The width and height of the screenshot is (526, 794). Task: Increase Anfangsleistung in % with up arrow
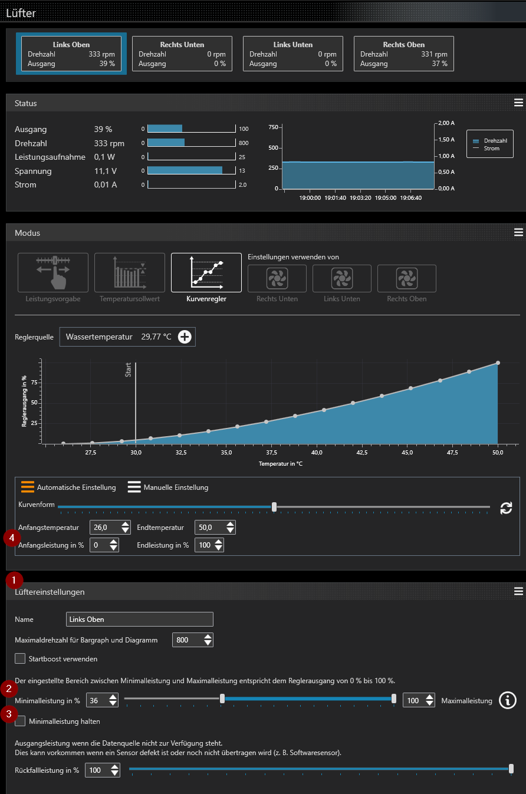[113, 542]
